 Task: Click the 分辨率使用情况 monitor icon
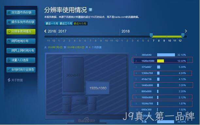coord(9,31)
